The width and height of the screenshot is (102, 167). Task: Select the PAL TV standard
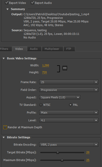pos(70,105)
